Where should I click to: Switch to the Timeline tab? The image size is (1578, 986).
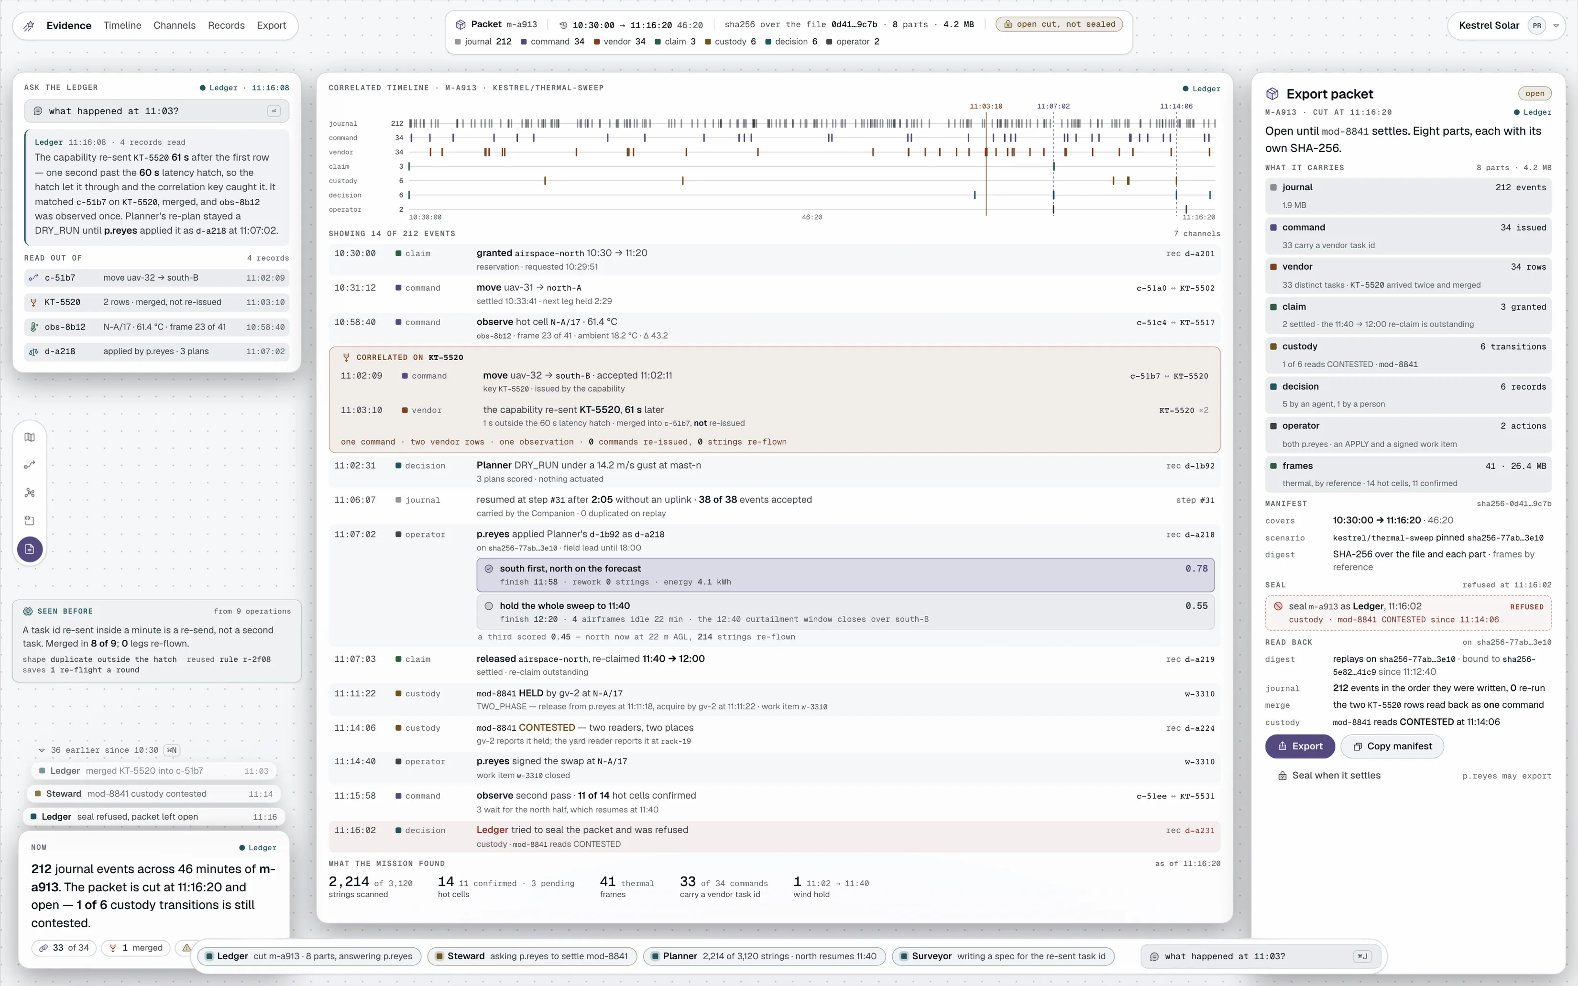coord(122,25)
